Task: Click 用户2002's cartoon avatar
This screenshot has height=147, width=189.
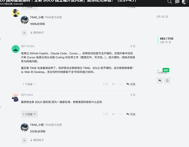Action: (x=16, y=98)
